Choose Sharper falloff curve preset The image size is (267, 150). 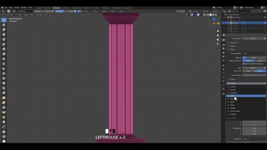click(x=246, y=108)
